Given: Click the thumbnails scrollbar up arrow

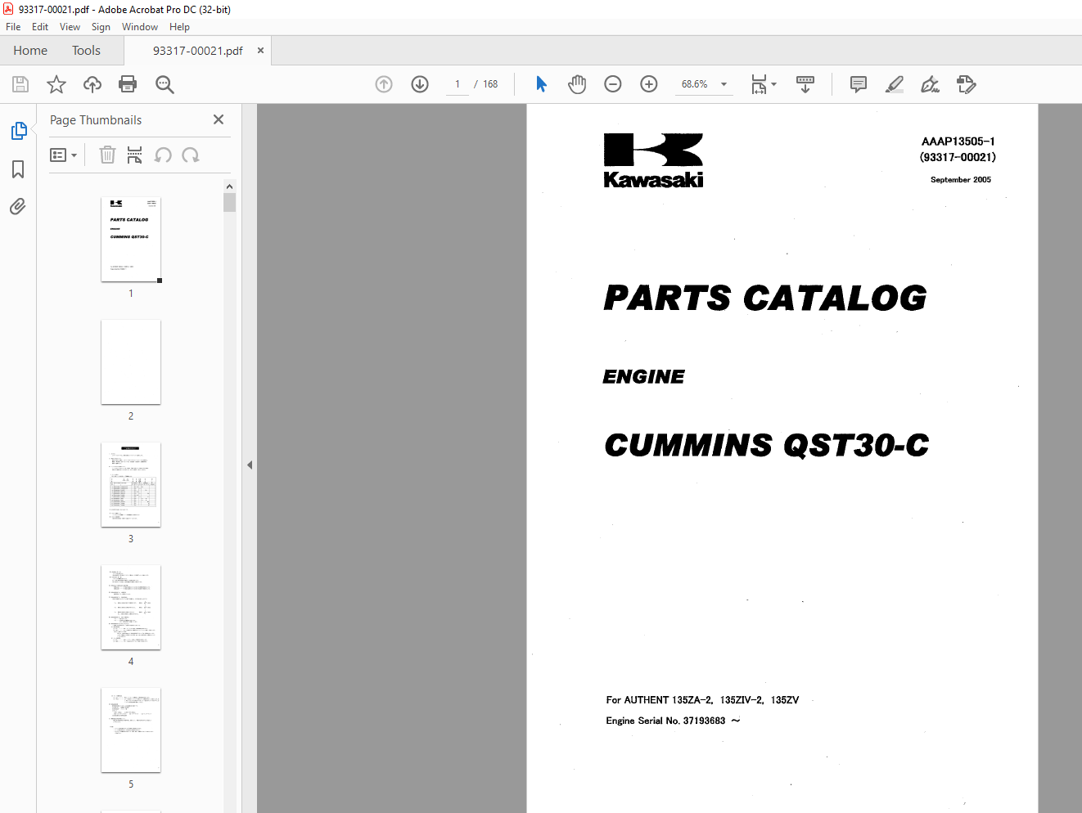Looking at the screenshot, I should pos(229,186).
